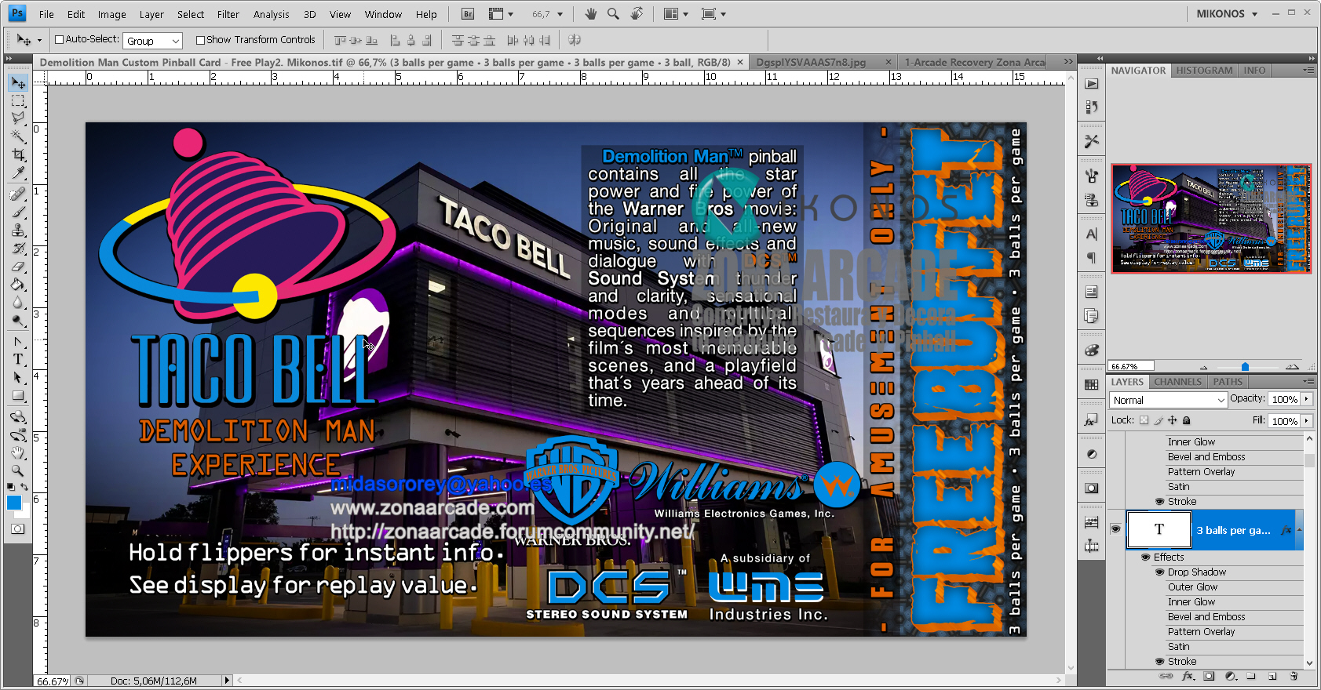Hide the '3 balls per ga...' text layer
1321x690 pixels.
pos(1115,529)
